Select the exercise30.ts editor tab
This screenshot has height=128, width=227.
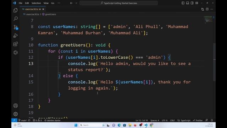click(33, 9)
